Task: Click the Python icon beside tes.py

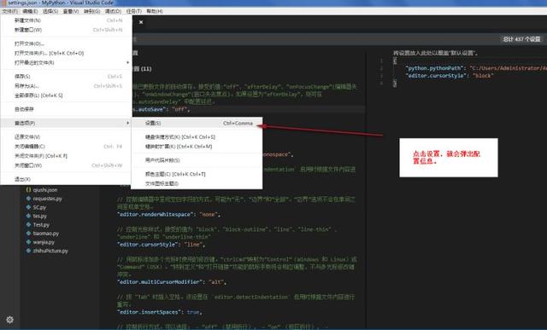Action: (x=28, y=216)
